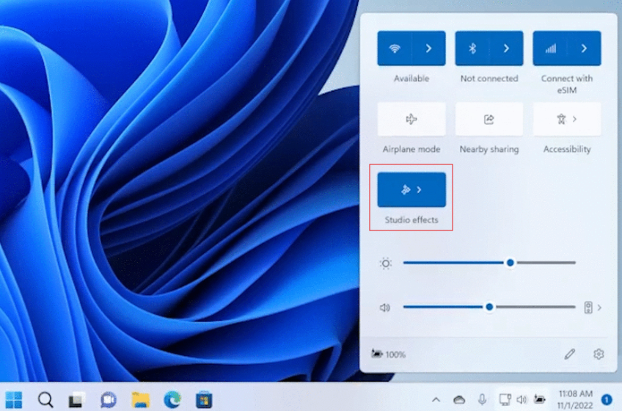Expand cellular options chevron
Image resolution: width=622 pixels, height=411 pixels.
[x=584, y=48]
